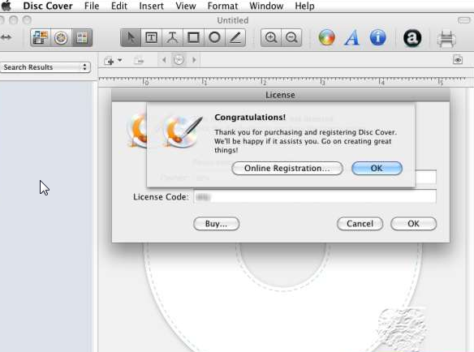Open the Insert menu
Viewport: 474px width, 352px height.
(x=151, y=6)
